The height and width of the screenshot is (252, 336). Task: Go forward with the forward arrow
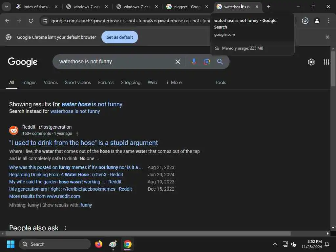point(19,21)
